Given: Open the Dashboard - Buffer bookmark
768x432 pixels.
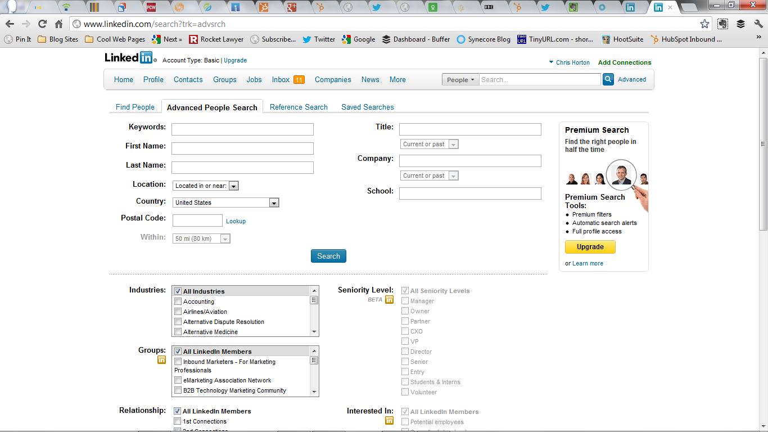Looking at the screenshot, I should click(x=416, y=39).
